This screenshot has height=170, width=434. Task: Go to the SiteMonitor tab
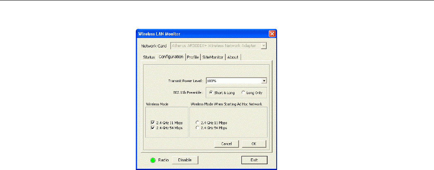point(213,57)
